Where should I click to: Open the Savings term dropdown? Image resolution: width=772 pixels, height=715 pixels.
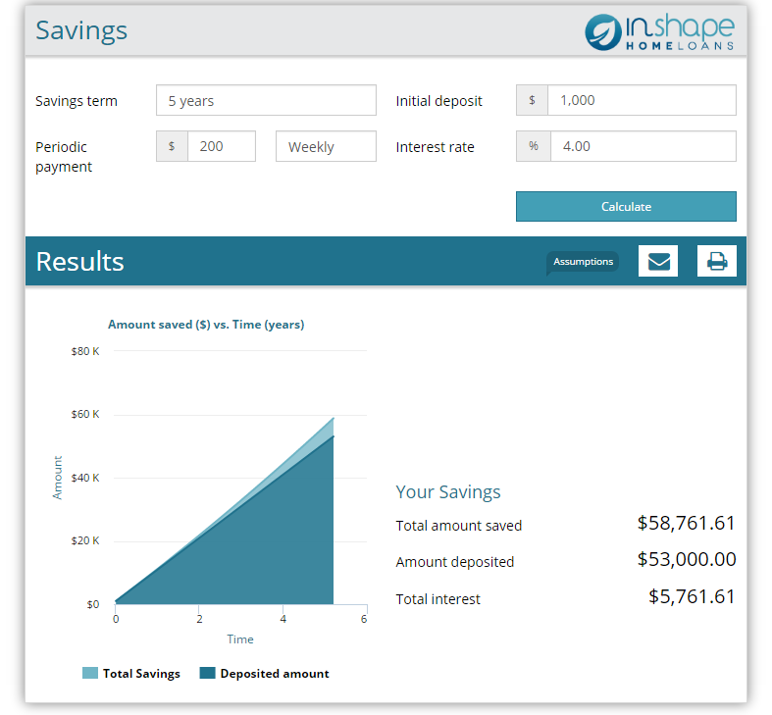266,100
